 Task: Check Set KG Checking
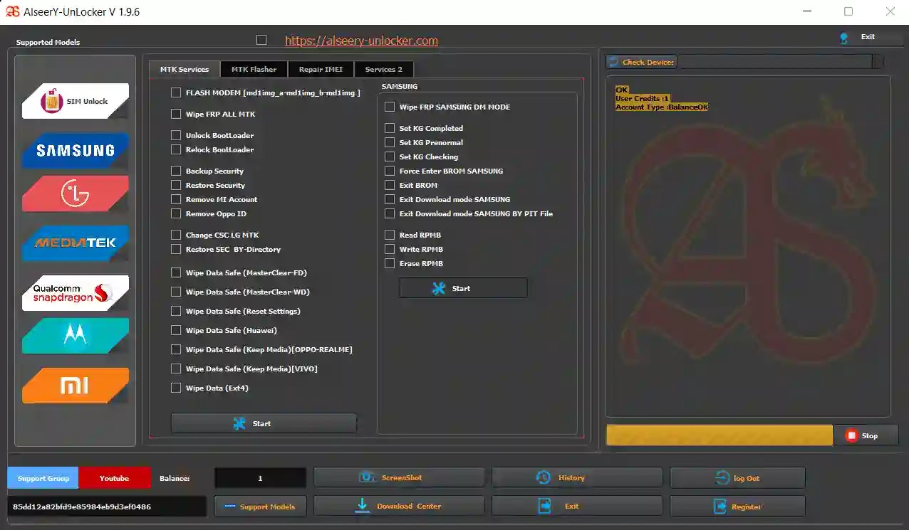(390, 157)
